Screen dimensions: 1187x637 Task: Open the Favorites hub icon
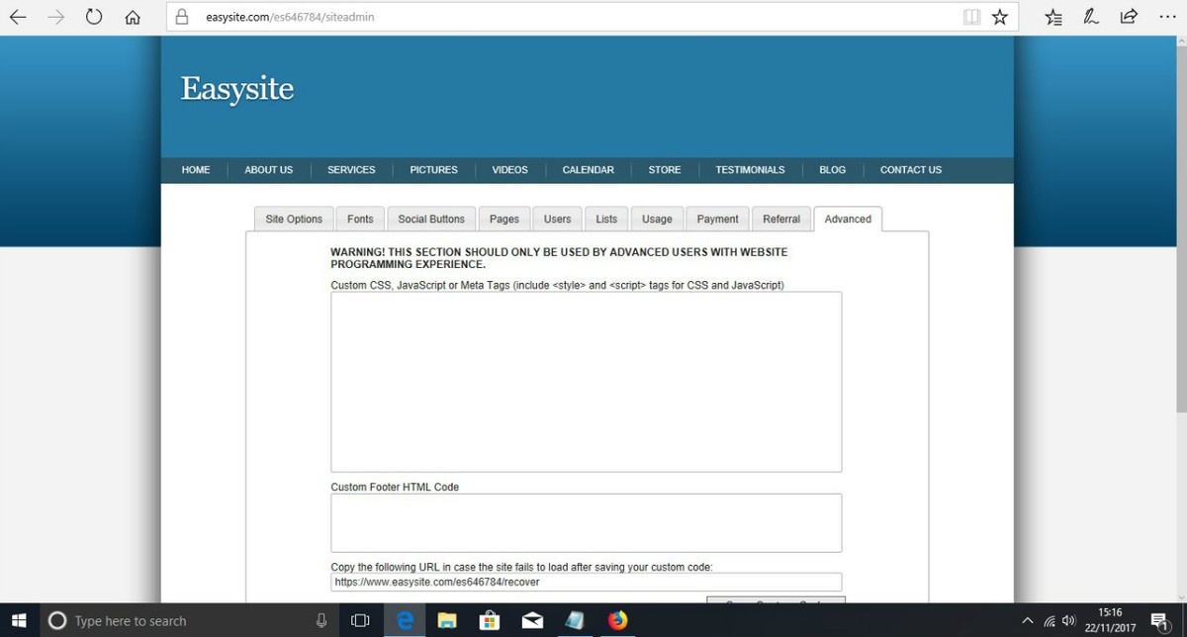pos(1053,17)
